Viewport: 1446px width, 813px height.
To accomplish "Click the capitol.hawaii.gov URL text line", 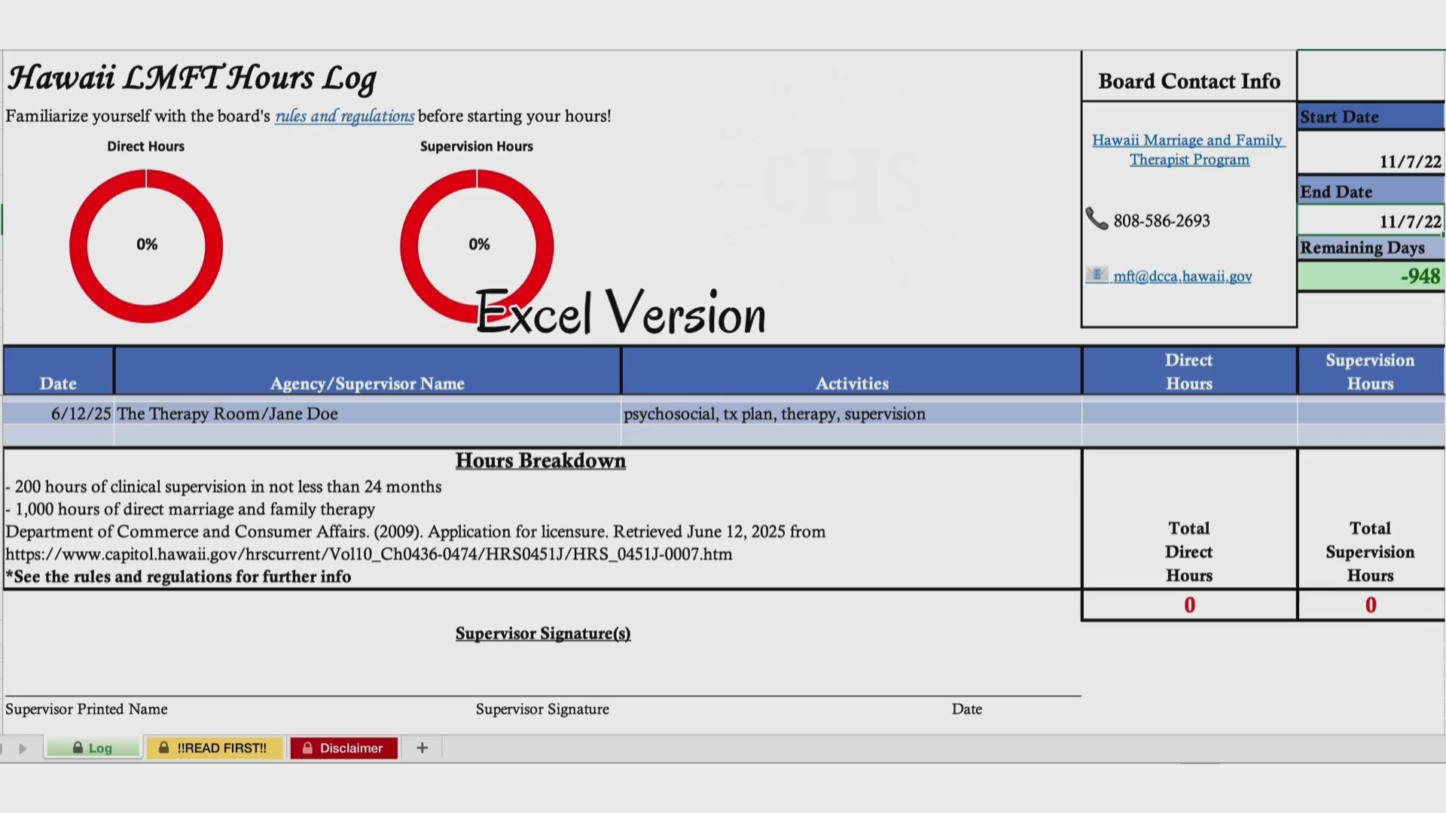I will pos(368,554).
